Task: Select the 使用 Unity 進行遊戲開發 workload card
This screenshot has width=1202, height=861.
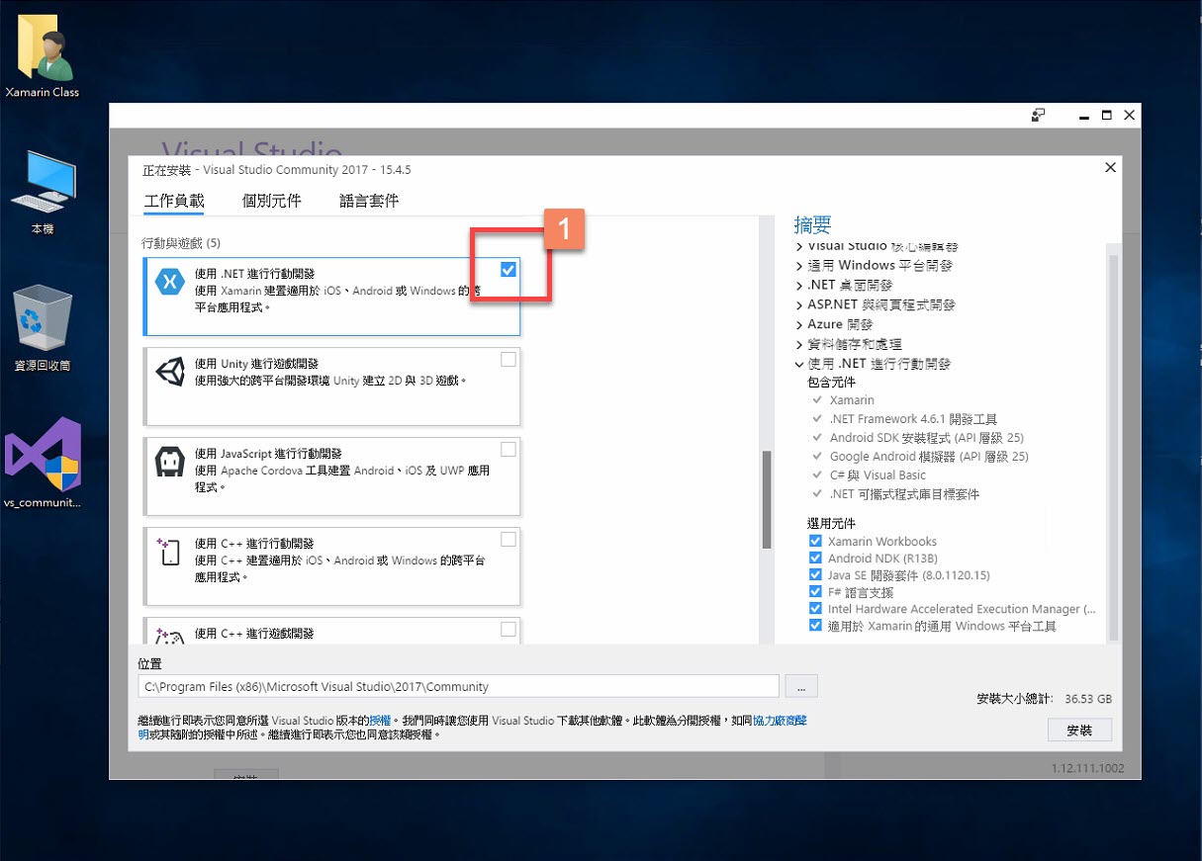Action: pyautogui.click(x=332, y=386)
